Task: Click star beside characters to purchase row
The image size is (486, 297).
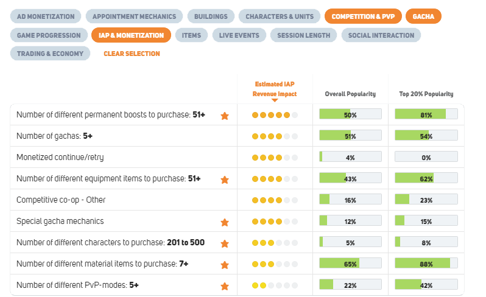Action: pyautogui.click(x=225, y=243)
